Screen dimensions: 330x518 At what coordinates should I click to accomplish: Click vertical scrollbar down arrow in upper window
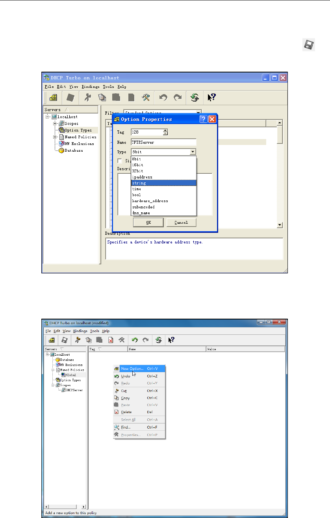(x=280, y=225)
